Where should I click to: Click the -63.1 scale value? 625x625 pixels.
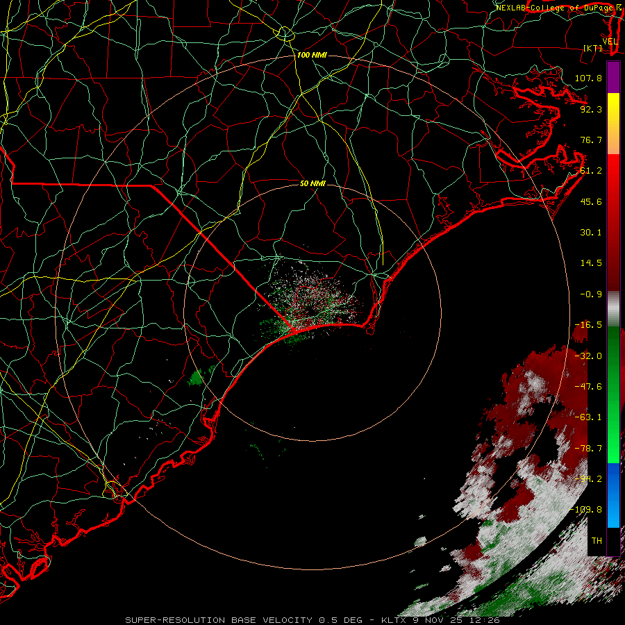[x=588, y=417]
